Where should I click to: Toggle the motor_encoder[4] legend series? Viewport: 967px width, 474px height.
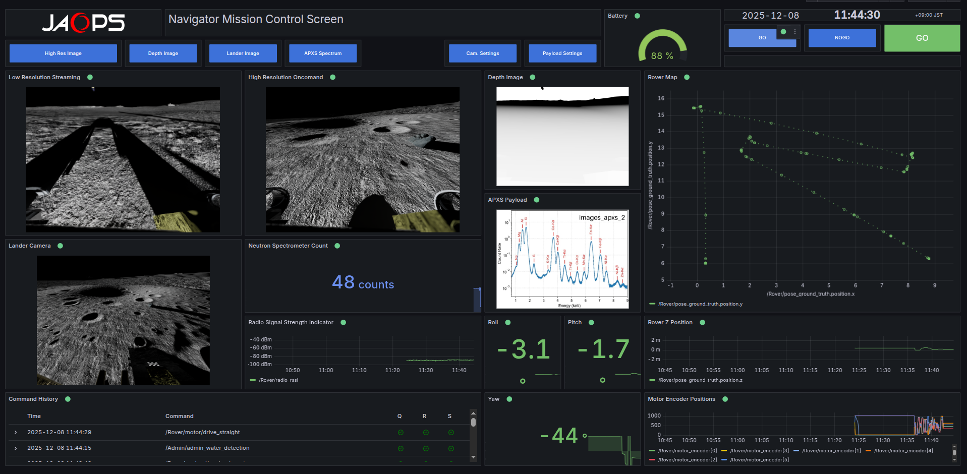coord(904,451)
